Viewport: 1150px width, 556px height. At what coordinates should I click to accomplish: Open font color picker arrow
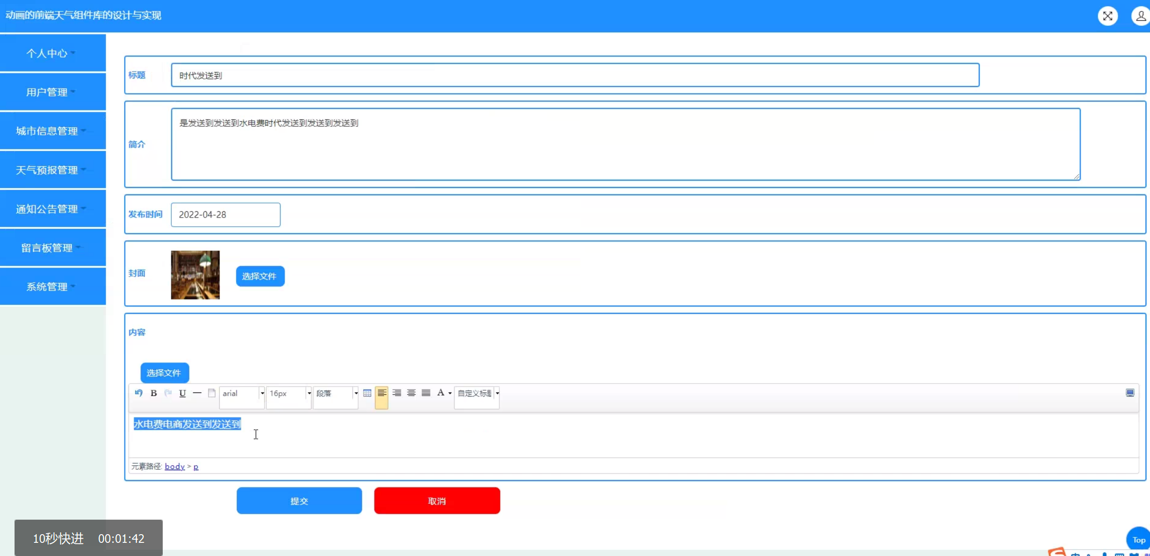tap(450, 393)
